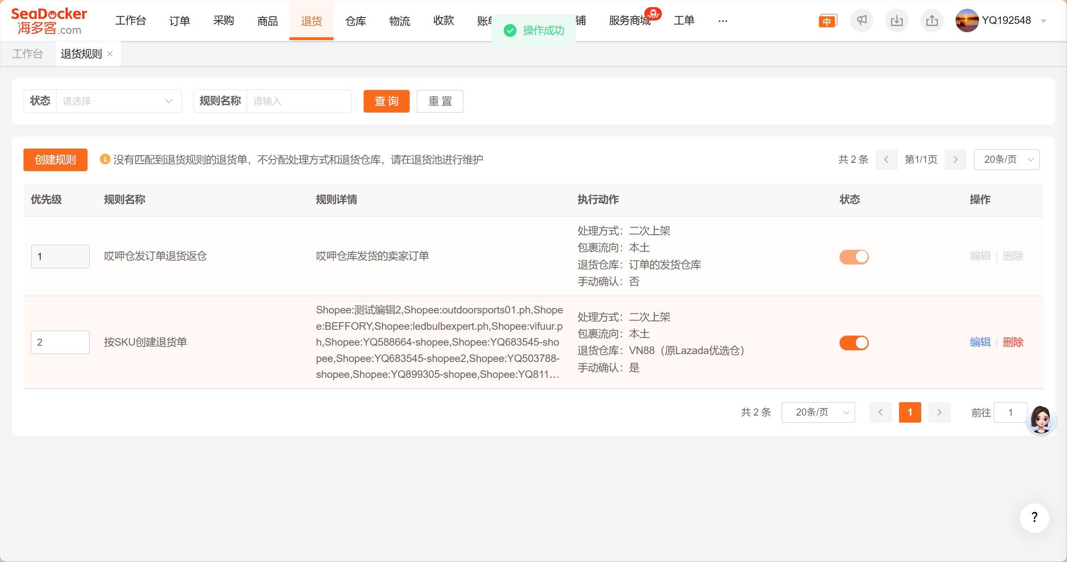Go to next page arrow at top
The height and width of the screenshot is (562, 1067).
[956, 159]
